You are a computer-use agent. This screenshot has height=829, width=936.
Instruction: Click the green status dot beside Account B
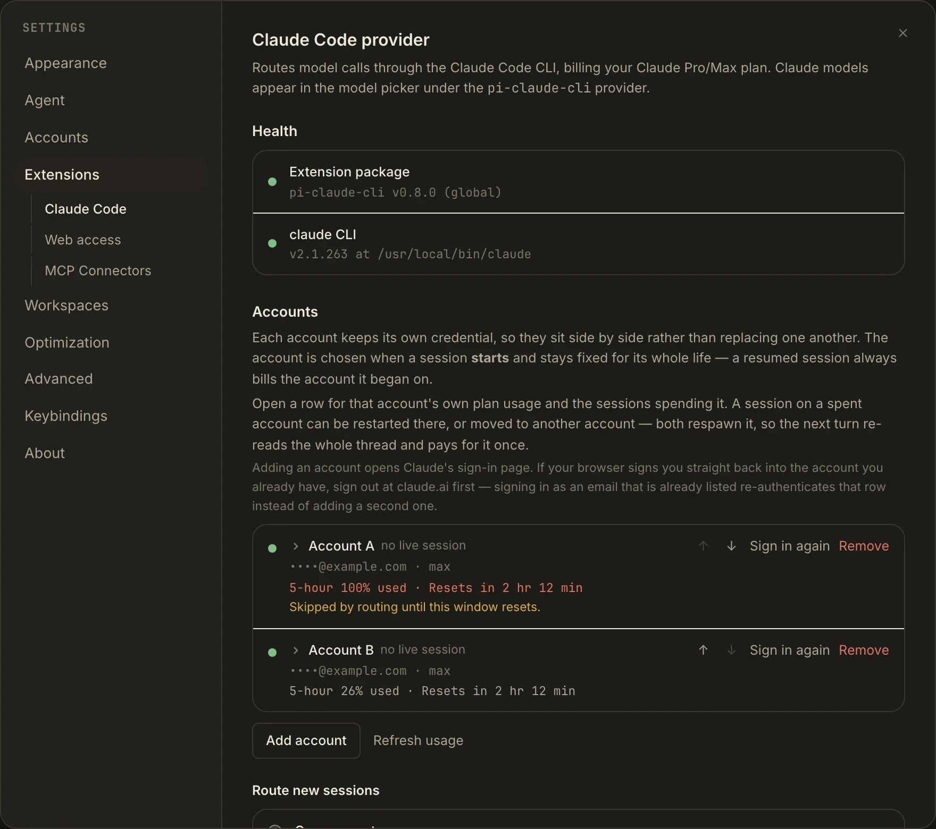(272, 653)
